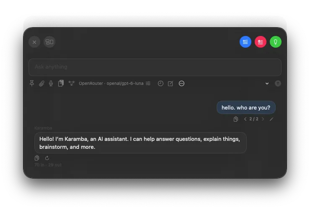Edit the user message with pencil icon
This screenshot has width=310, height=209.
pyautogui.click(x=271, y=119)
